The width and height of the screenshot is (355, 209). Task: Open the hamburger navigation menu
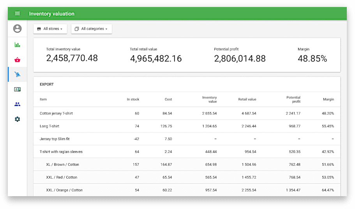point(17,14)
